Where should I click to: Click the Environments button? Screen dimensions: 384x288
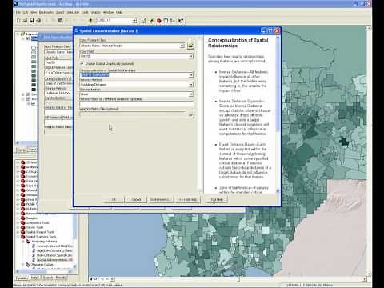[159, 199]
